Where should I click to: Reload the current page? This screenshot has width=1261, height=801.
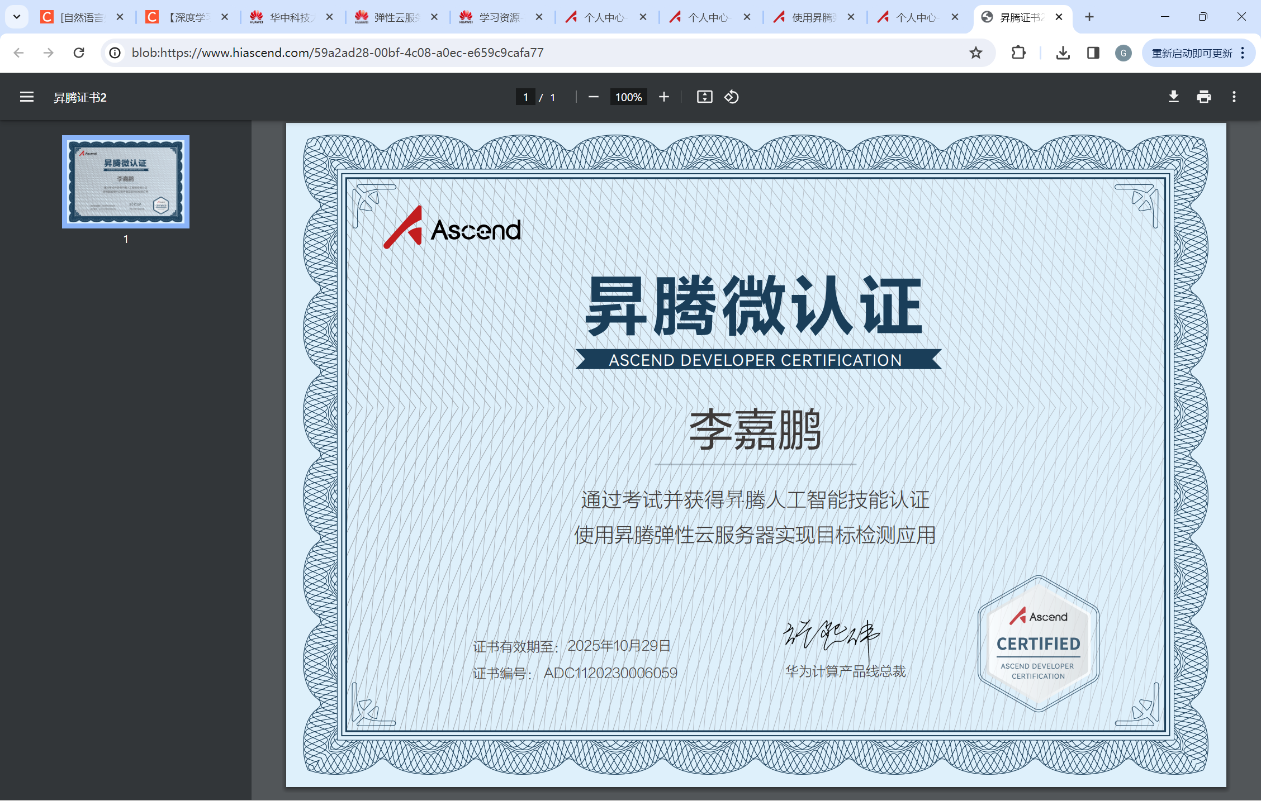pos(79,53)
